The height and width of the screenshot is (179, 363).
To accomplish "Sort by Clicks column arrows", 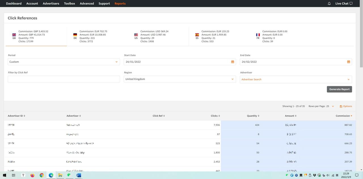I will pos(219,116).
